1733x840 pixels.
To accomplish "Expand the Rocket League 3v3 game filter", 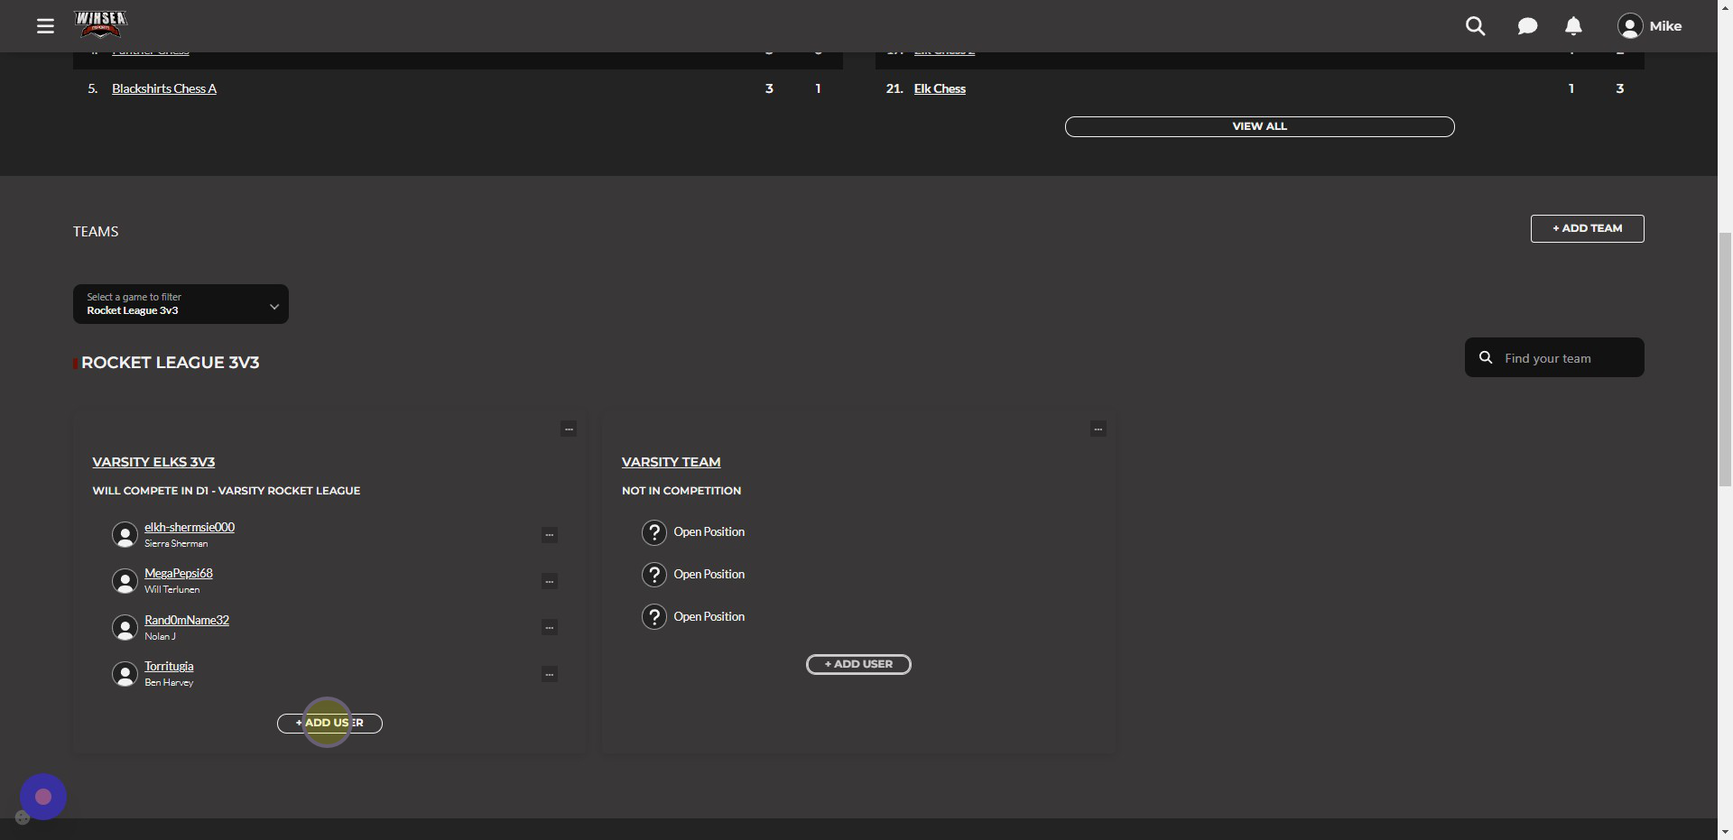I will [x=181, y=304].
